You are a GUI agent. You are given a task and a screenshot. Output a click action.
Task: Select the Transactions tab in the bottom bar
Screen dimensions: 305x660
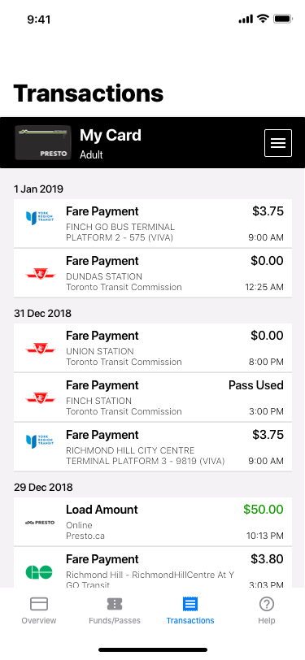tap(190, 611)
